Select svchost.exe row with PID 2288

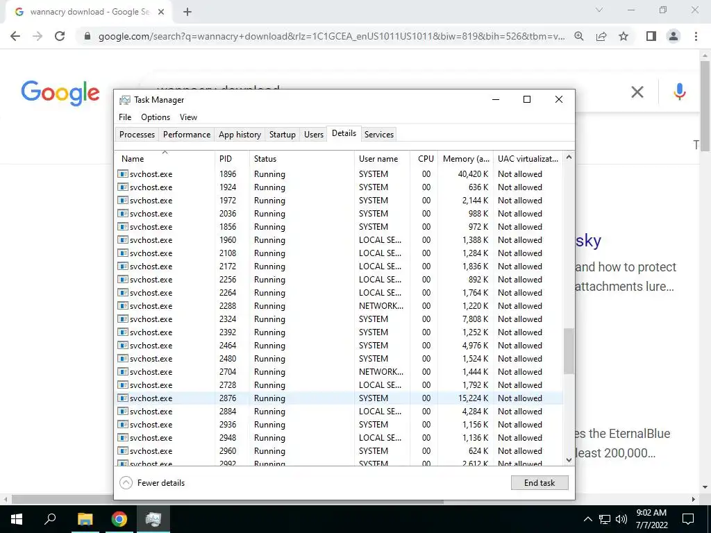pos(339,306)
